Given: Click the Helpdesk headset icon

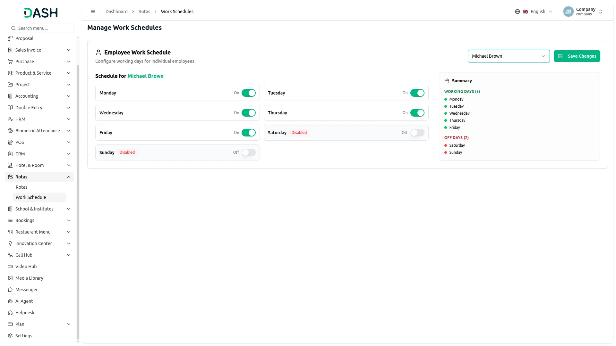Looking at the screenshot, I should click(10, 313).
